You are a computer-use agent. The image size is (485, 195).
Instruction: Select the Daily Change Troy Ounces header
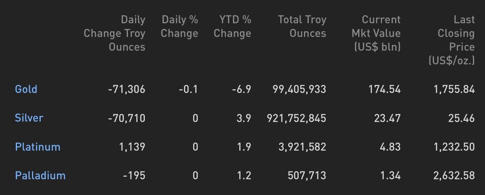pyautogui.click(x=115, y=33)
